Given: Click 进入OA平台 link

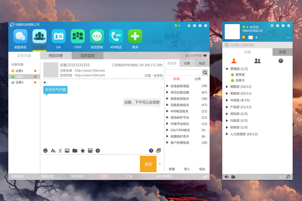Looking at the screenshot, I should pyautogui.click(x=196, y=56).
